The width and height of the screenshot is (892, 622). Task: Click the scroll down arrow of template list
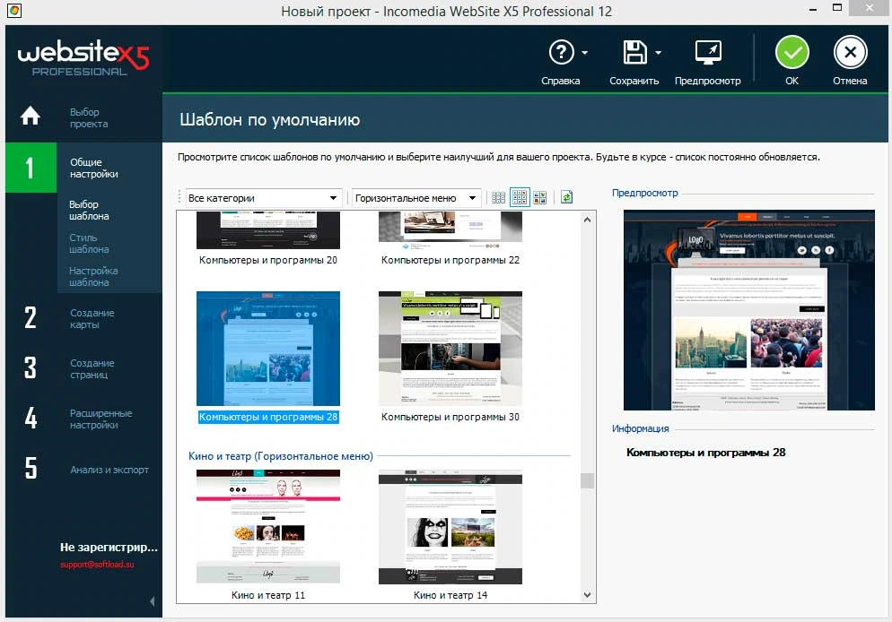pos(587,595)
